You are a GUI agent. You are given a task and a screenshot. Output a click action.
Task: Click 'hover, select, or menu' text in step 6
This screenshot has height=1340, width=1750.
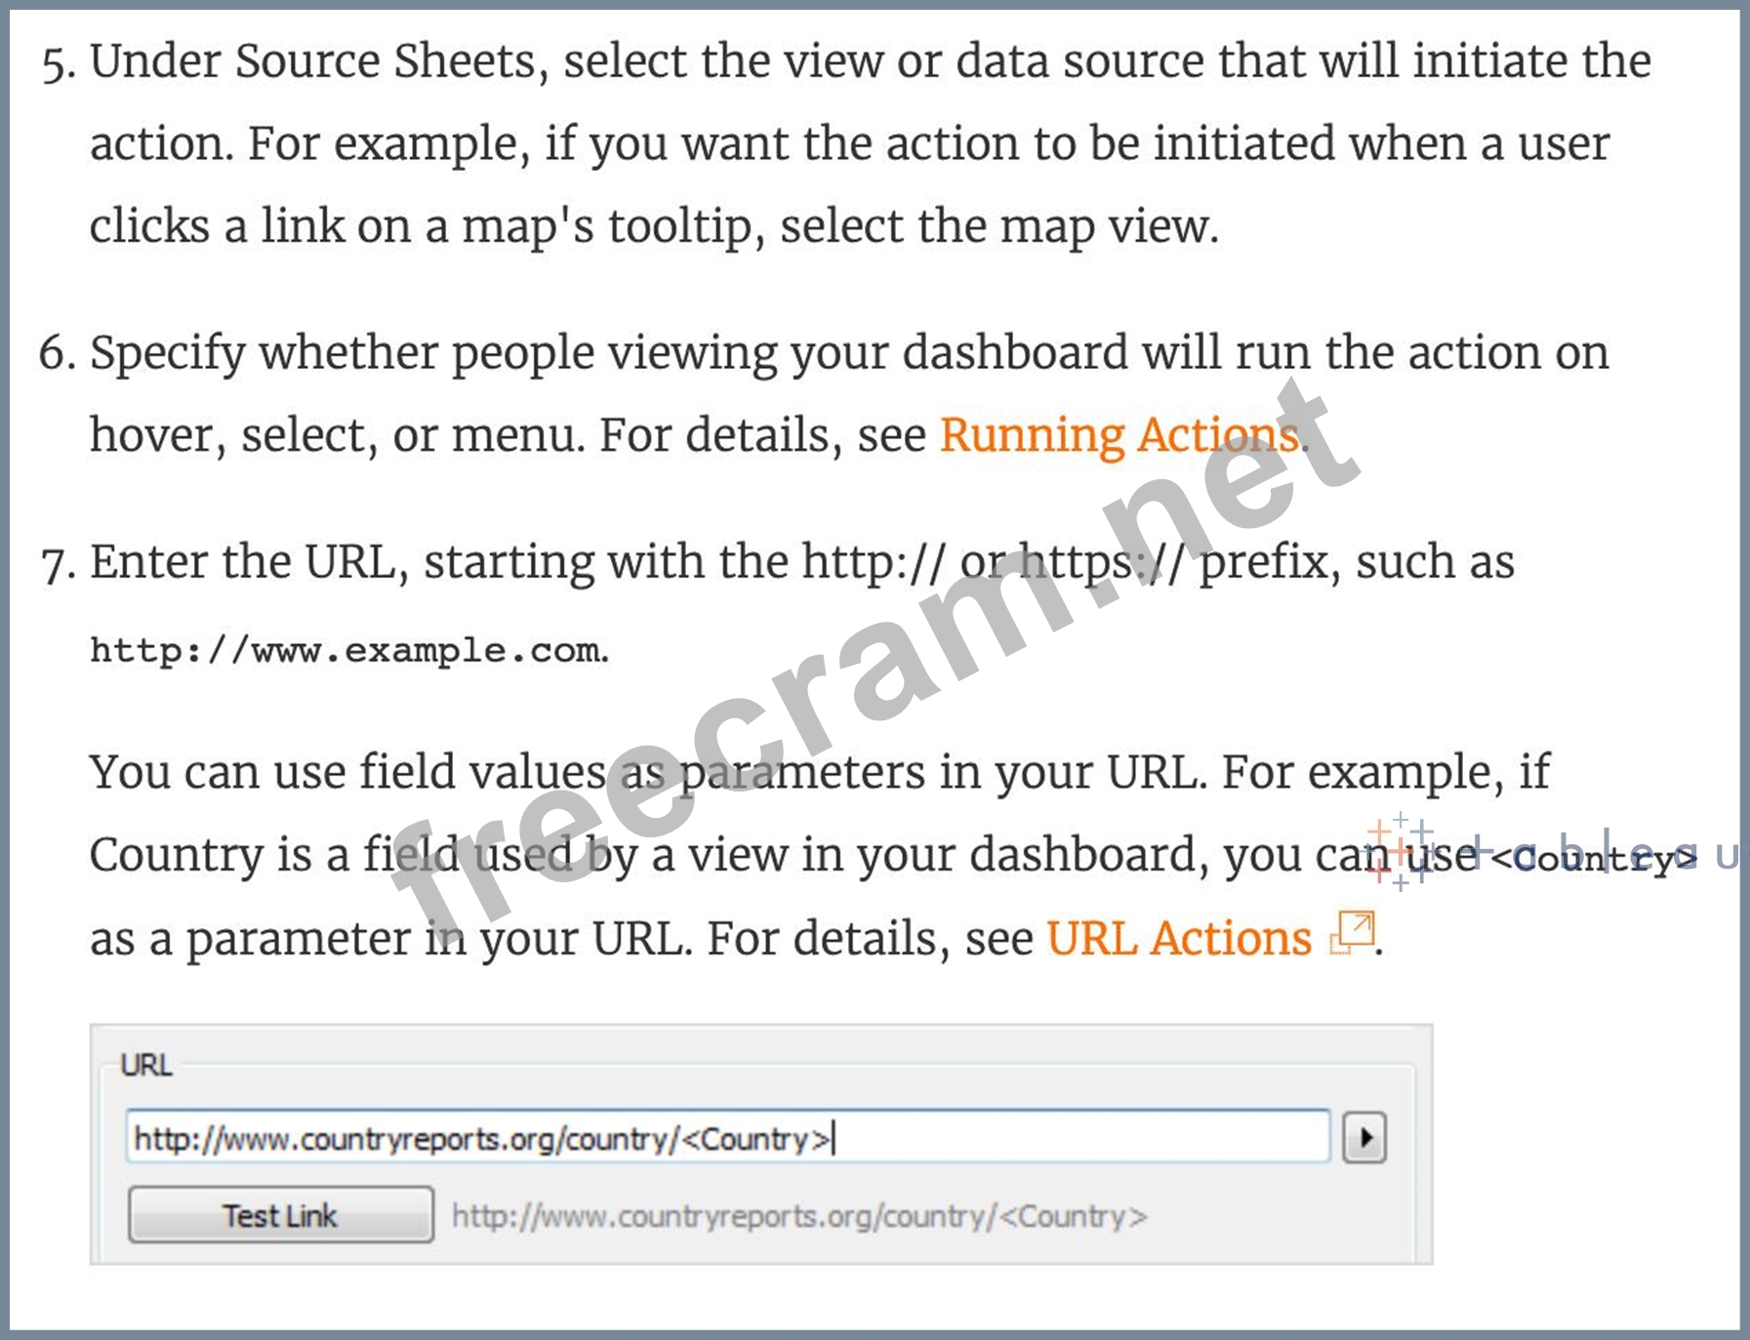pyautogui.click(x=336, y=435)
